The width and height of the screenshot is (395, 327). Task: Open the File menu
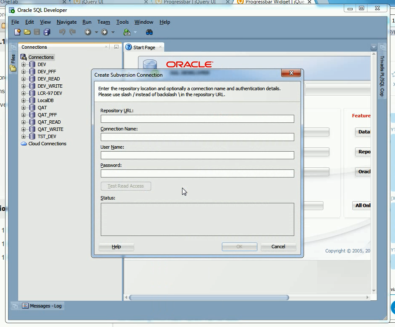click(15, 22)
